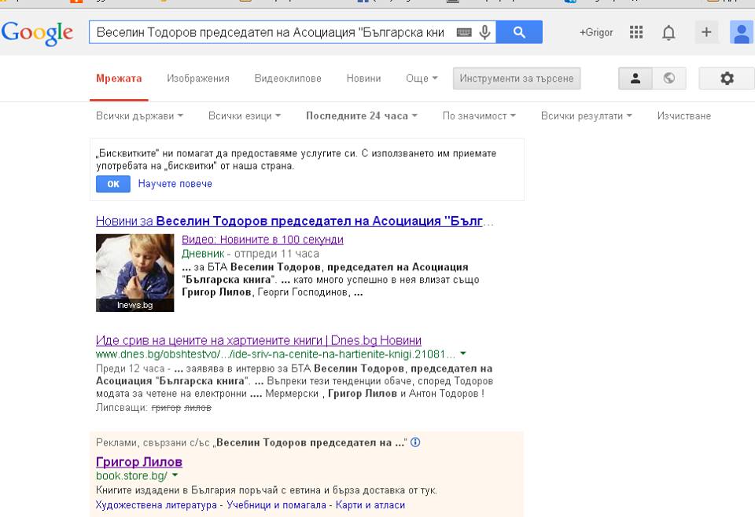Screen dimensions: 755x517
Task: Expand the Последните 24 часа dropdown
Action: click(x=361, y=115)
